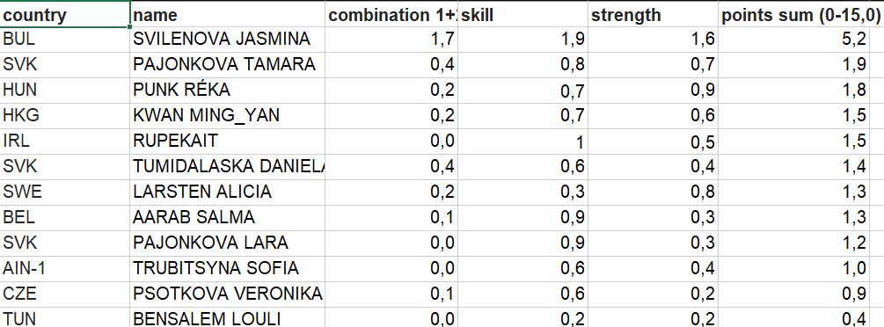Select the IRL skill value 1
This screenshot has width=884, height=327.
point(522,141)
